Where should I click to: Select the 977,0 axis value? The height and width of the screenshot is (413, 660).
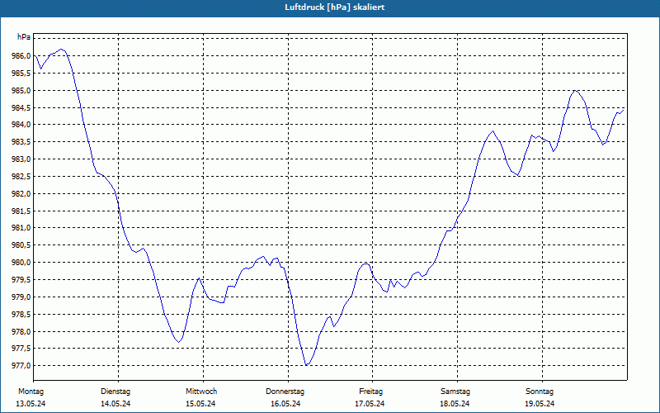21,366
